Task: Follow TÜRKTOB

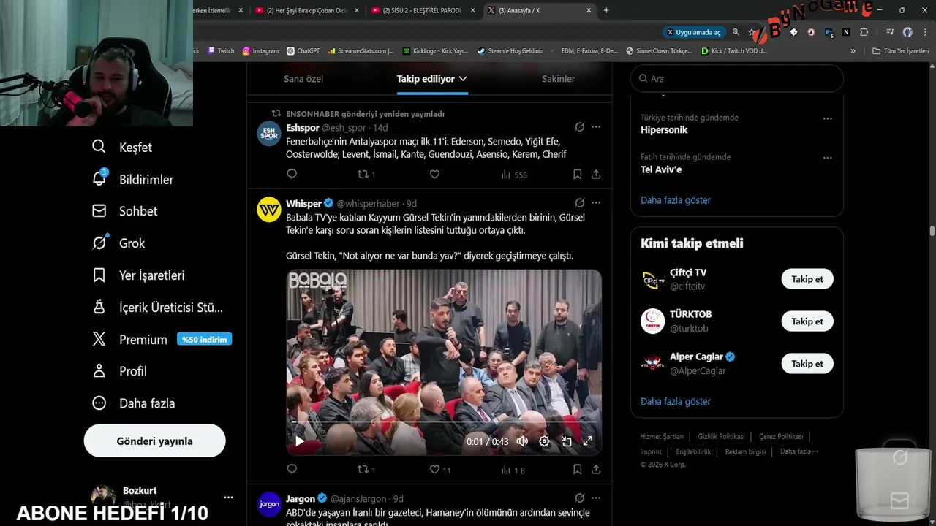Action: coord(807,321)
